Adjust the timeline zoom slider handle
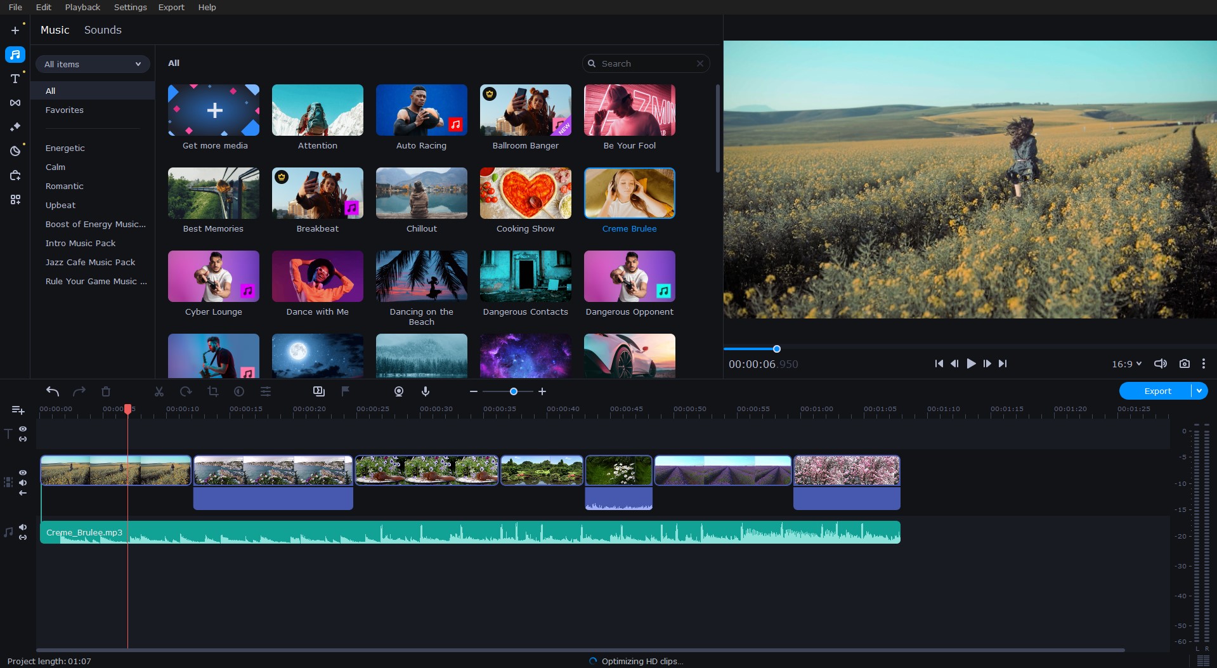The width and height of the screenshot is (1217, 668). (514, 391)
